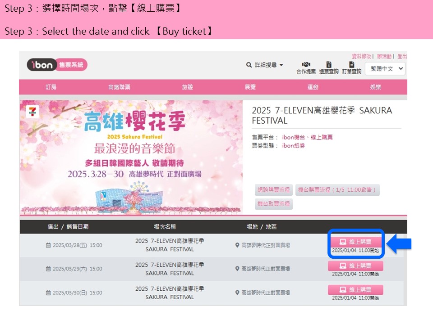
Task: Click sale start time under 03/29 buy button
Action: [x=355, y=274]
